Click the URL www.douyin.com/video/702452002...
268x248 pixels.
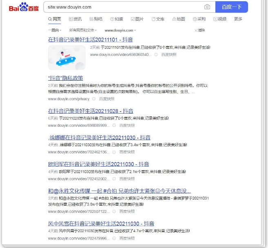point(79,179)
